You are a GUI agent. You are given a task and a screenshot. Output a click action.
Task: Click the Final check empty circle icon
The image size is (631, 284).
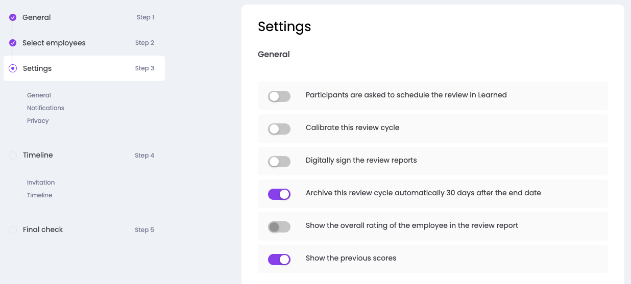[x=13, y=230]
